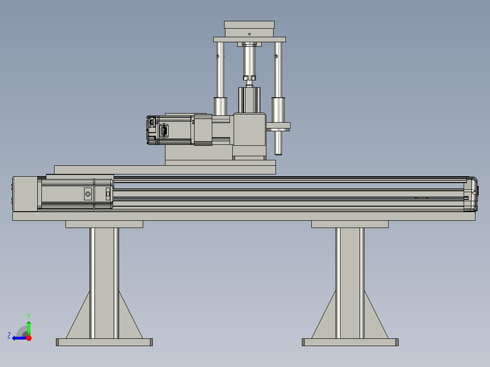490x367 pixels.
Task: Select the long slider carriage plate
Action: coord(165,170)
